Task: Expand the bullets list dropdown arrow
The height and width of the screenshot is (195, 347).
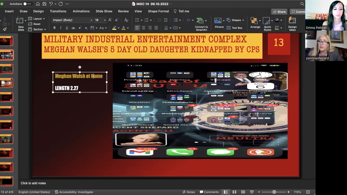Action: pos(142,20)
